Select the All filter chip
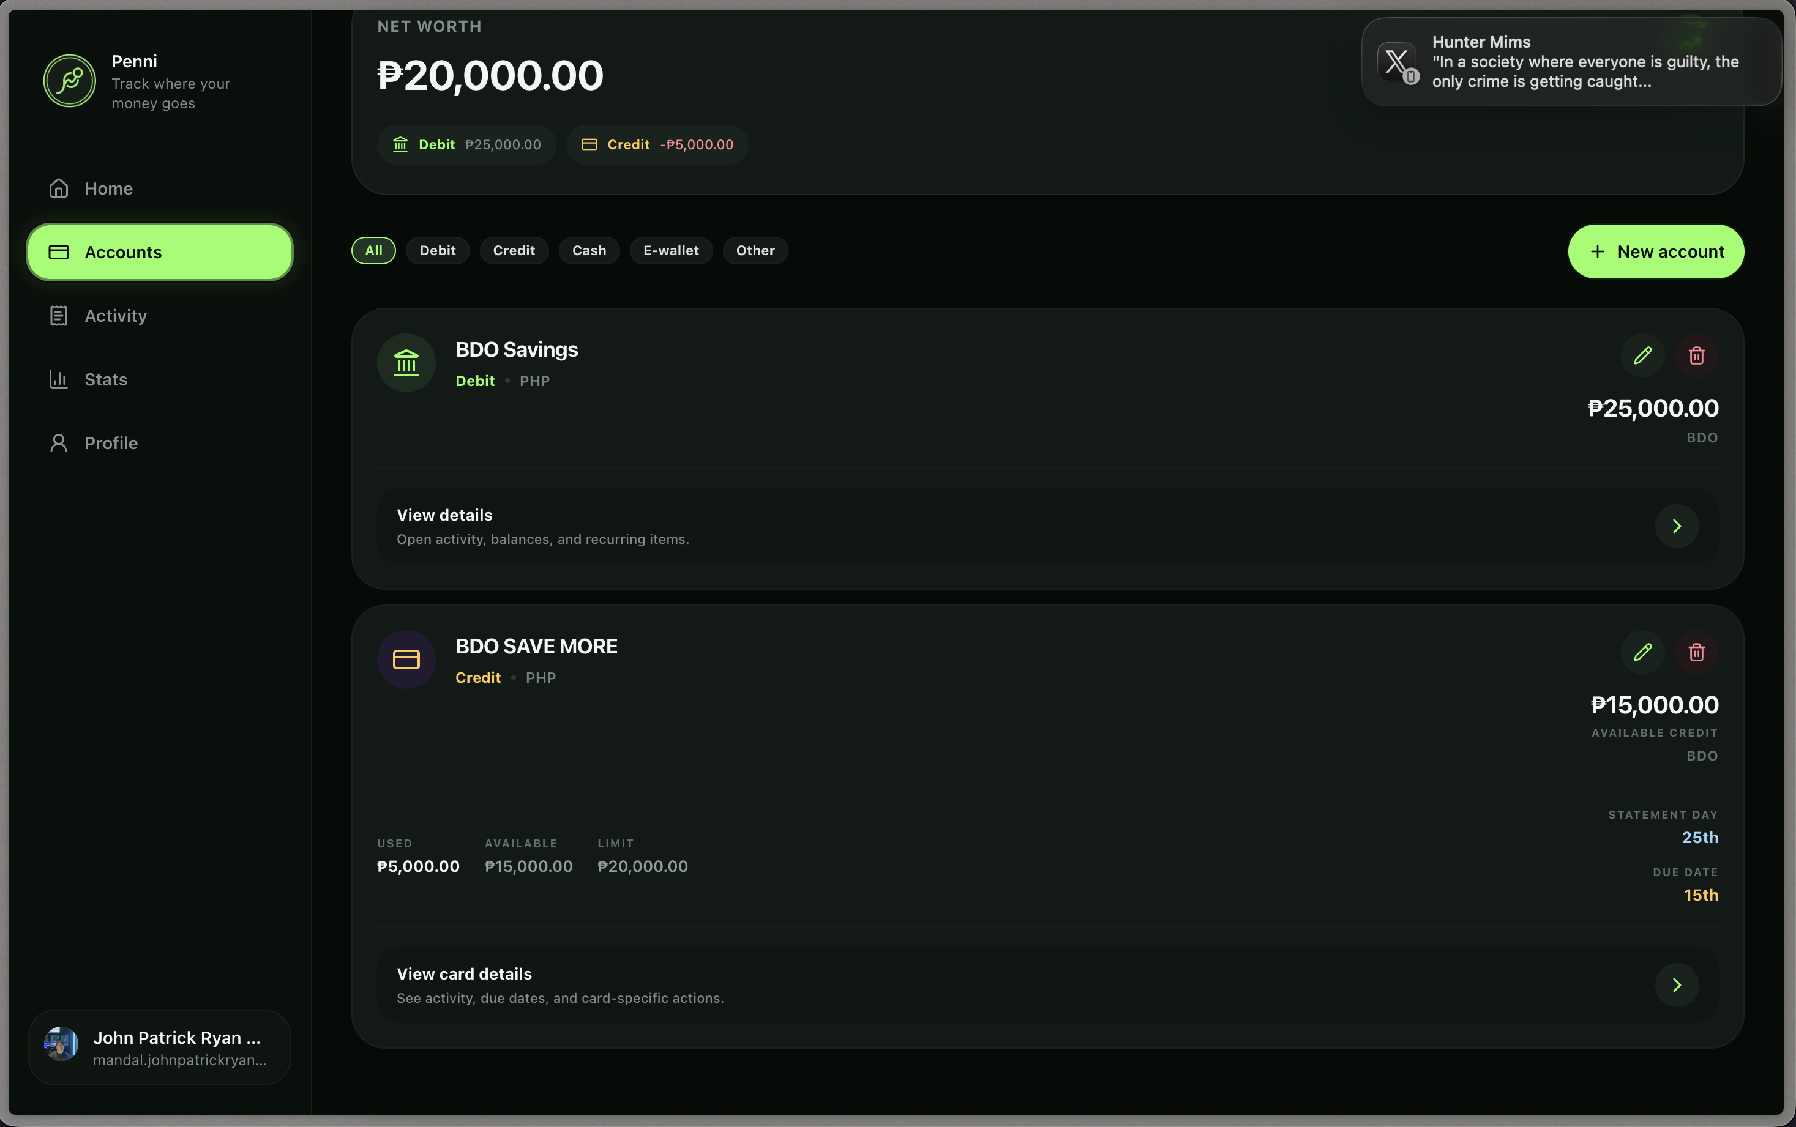Image resolution: width=1796 pixels, height=1127 pixels. click(373, 250)
